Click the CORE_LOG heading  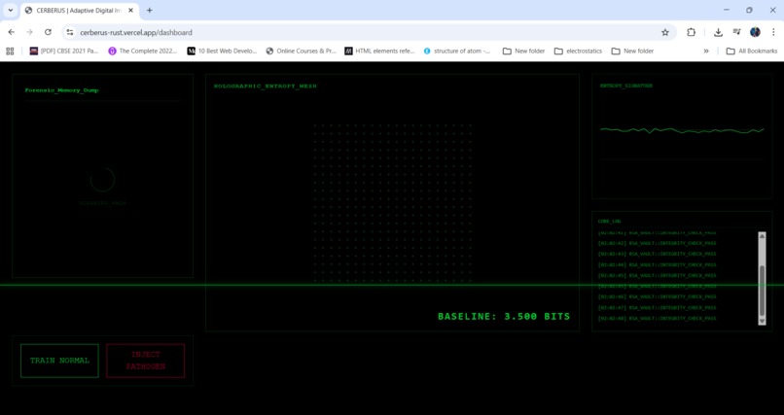click(x=610, y=221)
